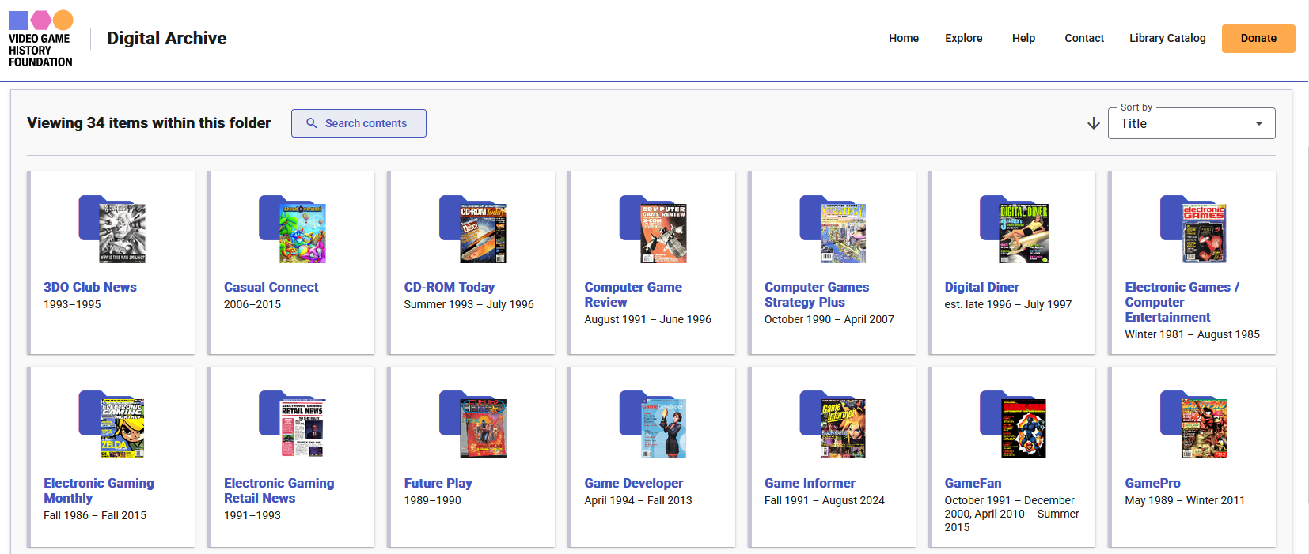
Task: Open the Future Play title link
Action: [438, 483]
